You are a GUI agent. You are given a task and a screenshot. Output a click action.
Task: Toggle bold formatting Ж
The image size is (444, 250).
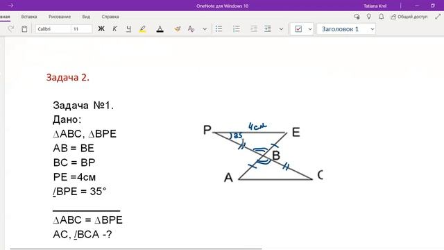[101, 28]
